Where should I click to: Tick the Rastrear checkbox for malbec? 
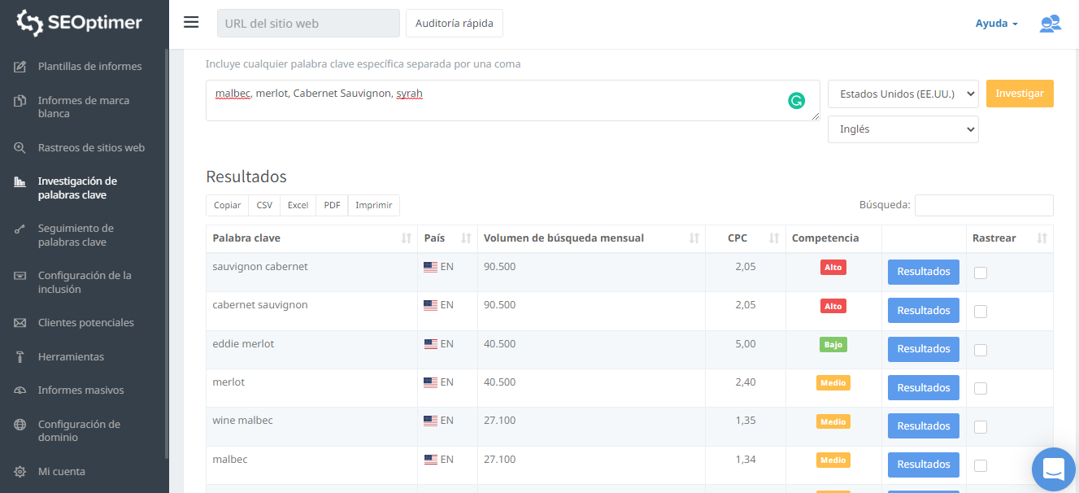click(x=981, y=465)
